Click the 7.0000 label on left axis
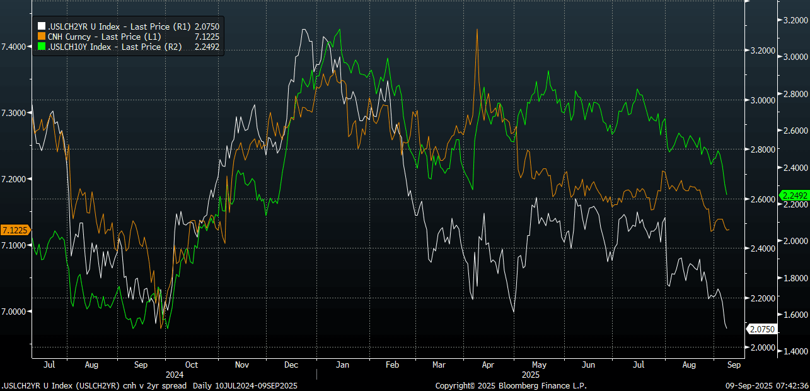 pos(14,312)
